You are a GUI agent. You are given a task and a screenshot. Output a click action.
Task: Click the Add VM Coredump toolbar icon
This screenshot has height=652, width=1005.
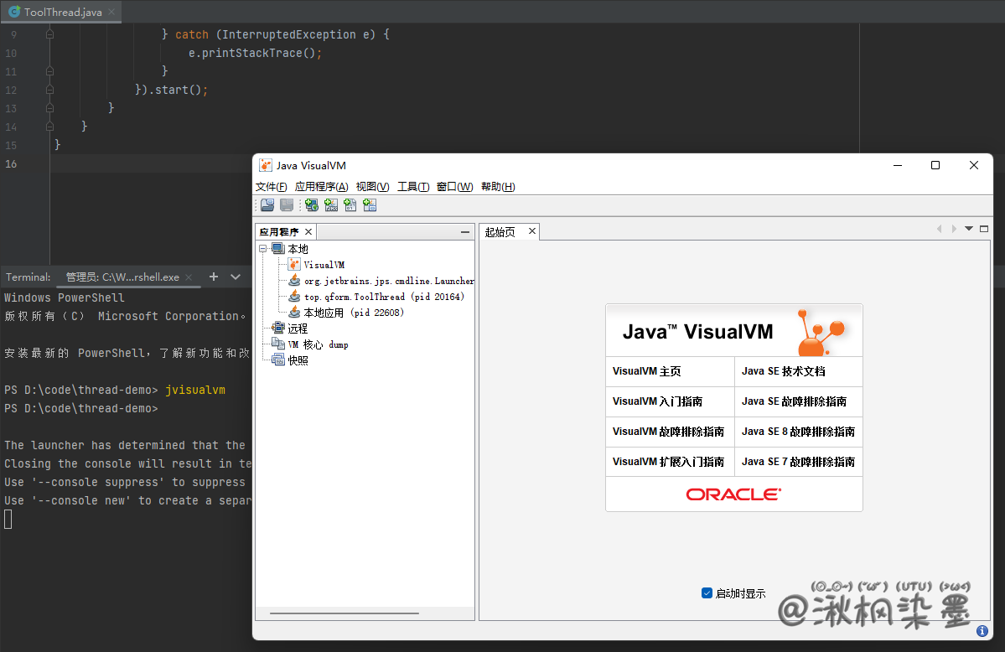tap(350, 205)
